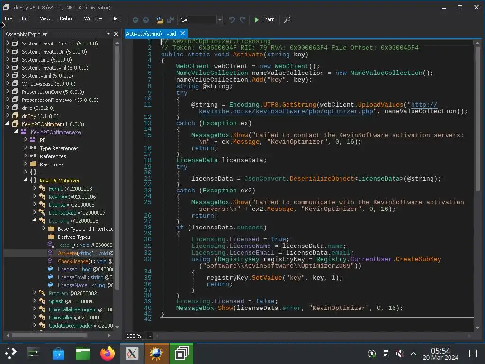Open the Debug menu
The image size is (485, 364).
coord(67,18)
